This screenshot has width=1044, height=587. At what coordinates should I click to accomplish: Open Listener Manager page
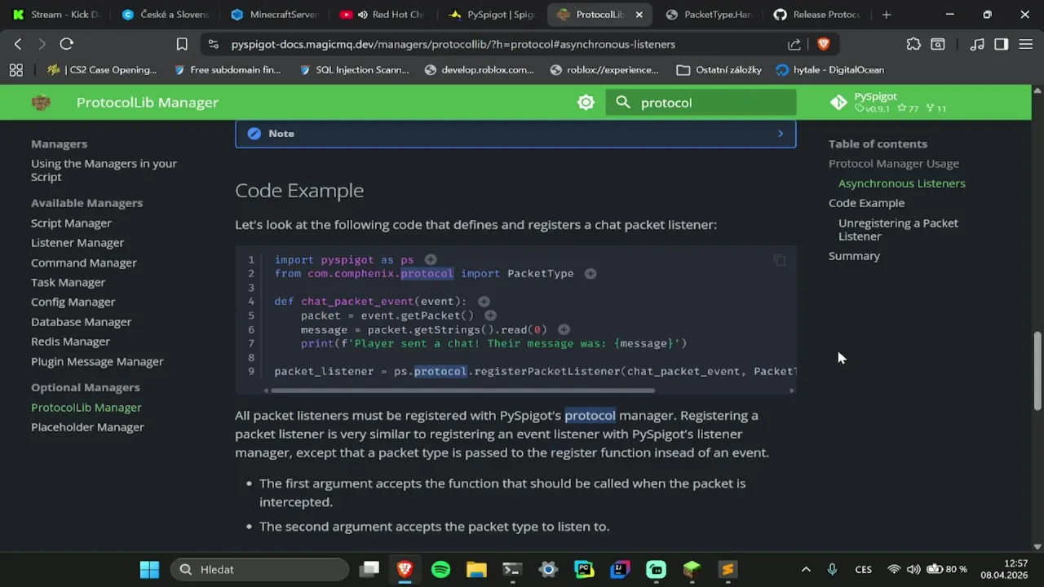coord(77,243)
